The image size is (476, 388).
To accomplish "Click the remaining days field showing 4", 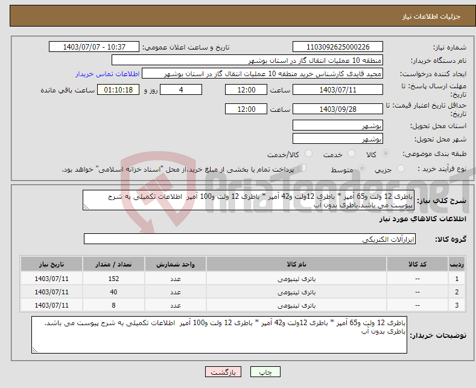I will pos(181,89).
